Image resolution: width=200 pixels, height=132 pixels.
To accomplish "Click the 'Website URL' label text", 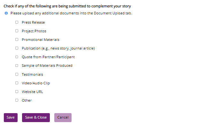I will 32,92.
